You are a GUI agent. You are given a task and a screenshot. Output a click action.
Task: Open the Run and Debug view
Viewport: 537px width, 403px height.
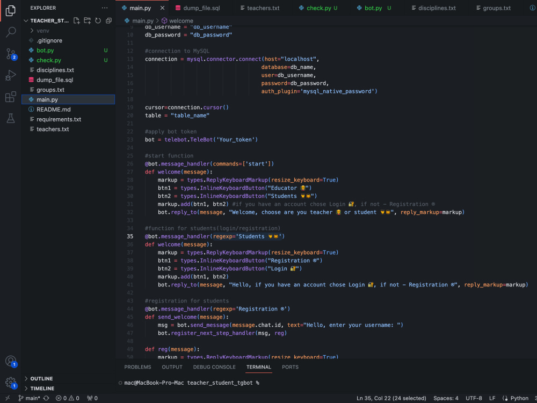(10, 75)
